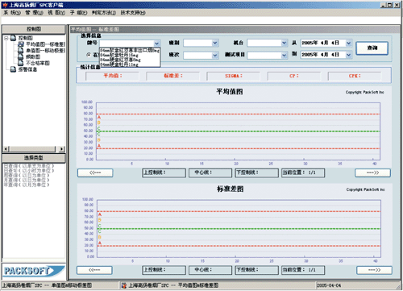Open the 牌号 dropdown arrow
Screen dimensions: 403x291
157,44
